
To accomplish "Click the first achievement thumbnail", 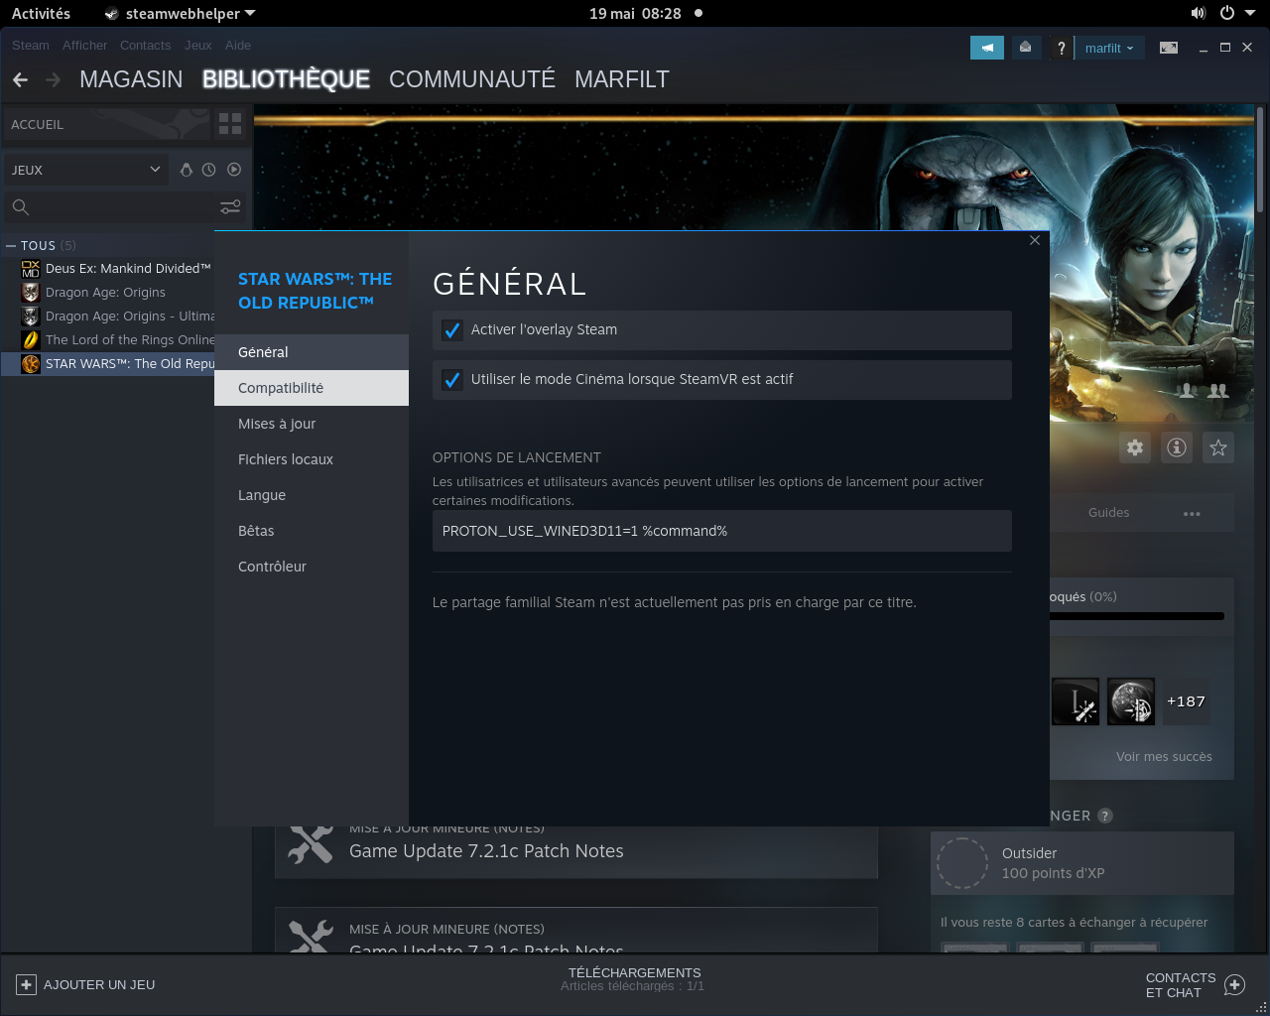I will pos(1075,702).
